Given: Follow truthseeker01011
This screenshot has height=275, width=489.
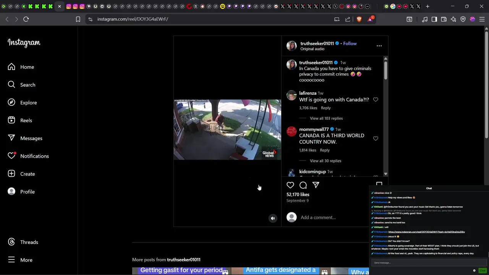Looking at the screenshot, I should point(350,44).
